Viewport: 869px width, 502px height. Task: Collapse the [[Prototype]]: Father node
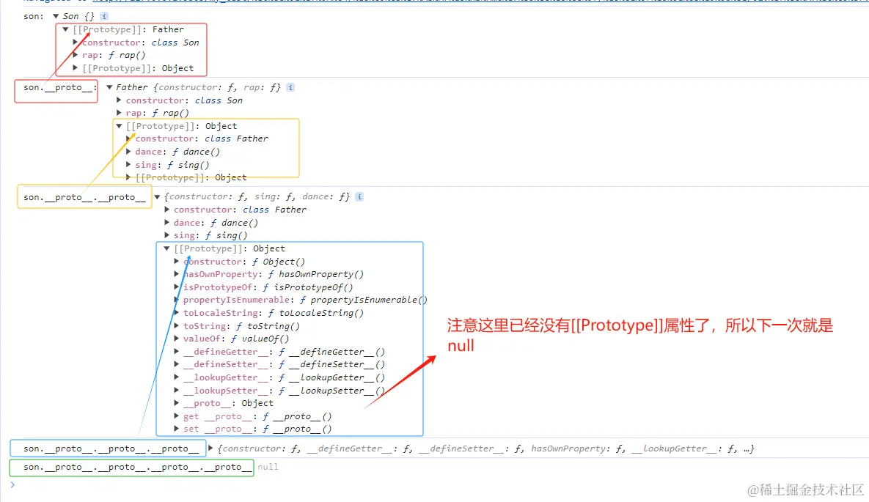65,29
